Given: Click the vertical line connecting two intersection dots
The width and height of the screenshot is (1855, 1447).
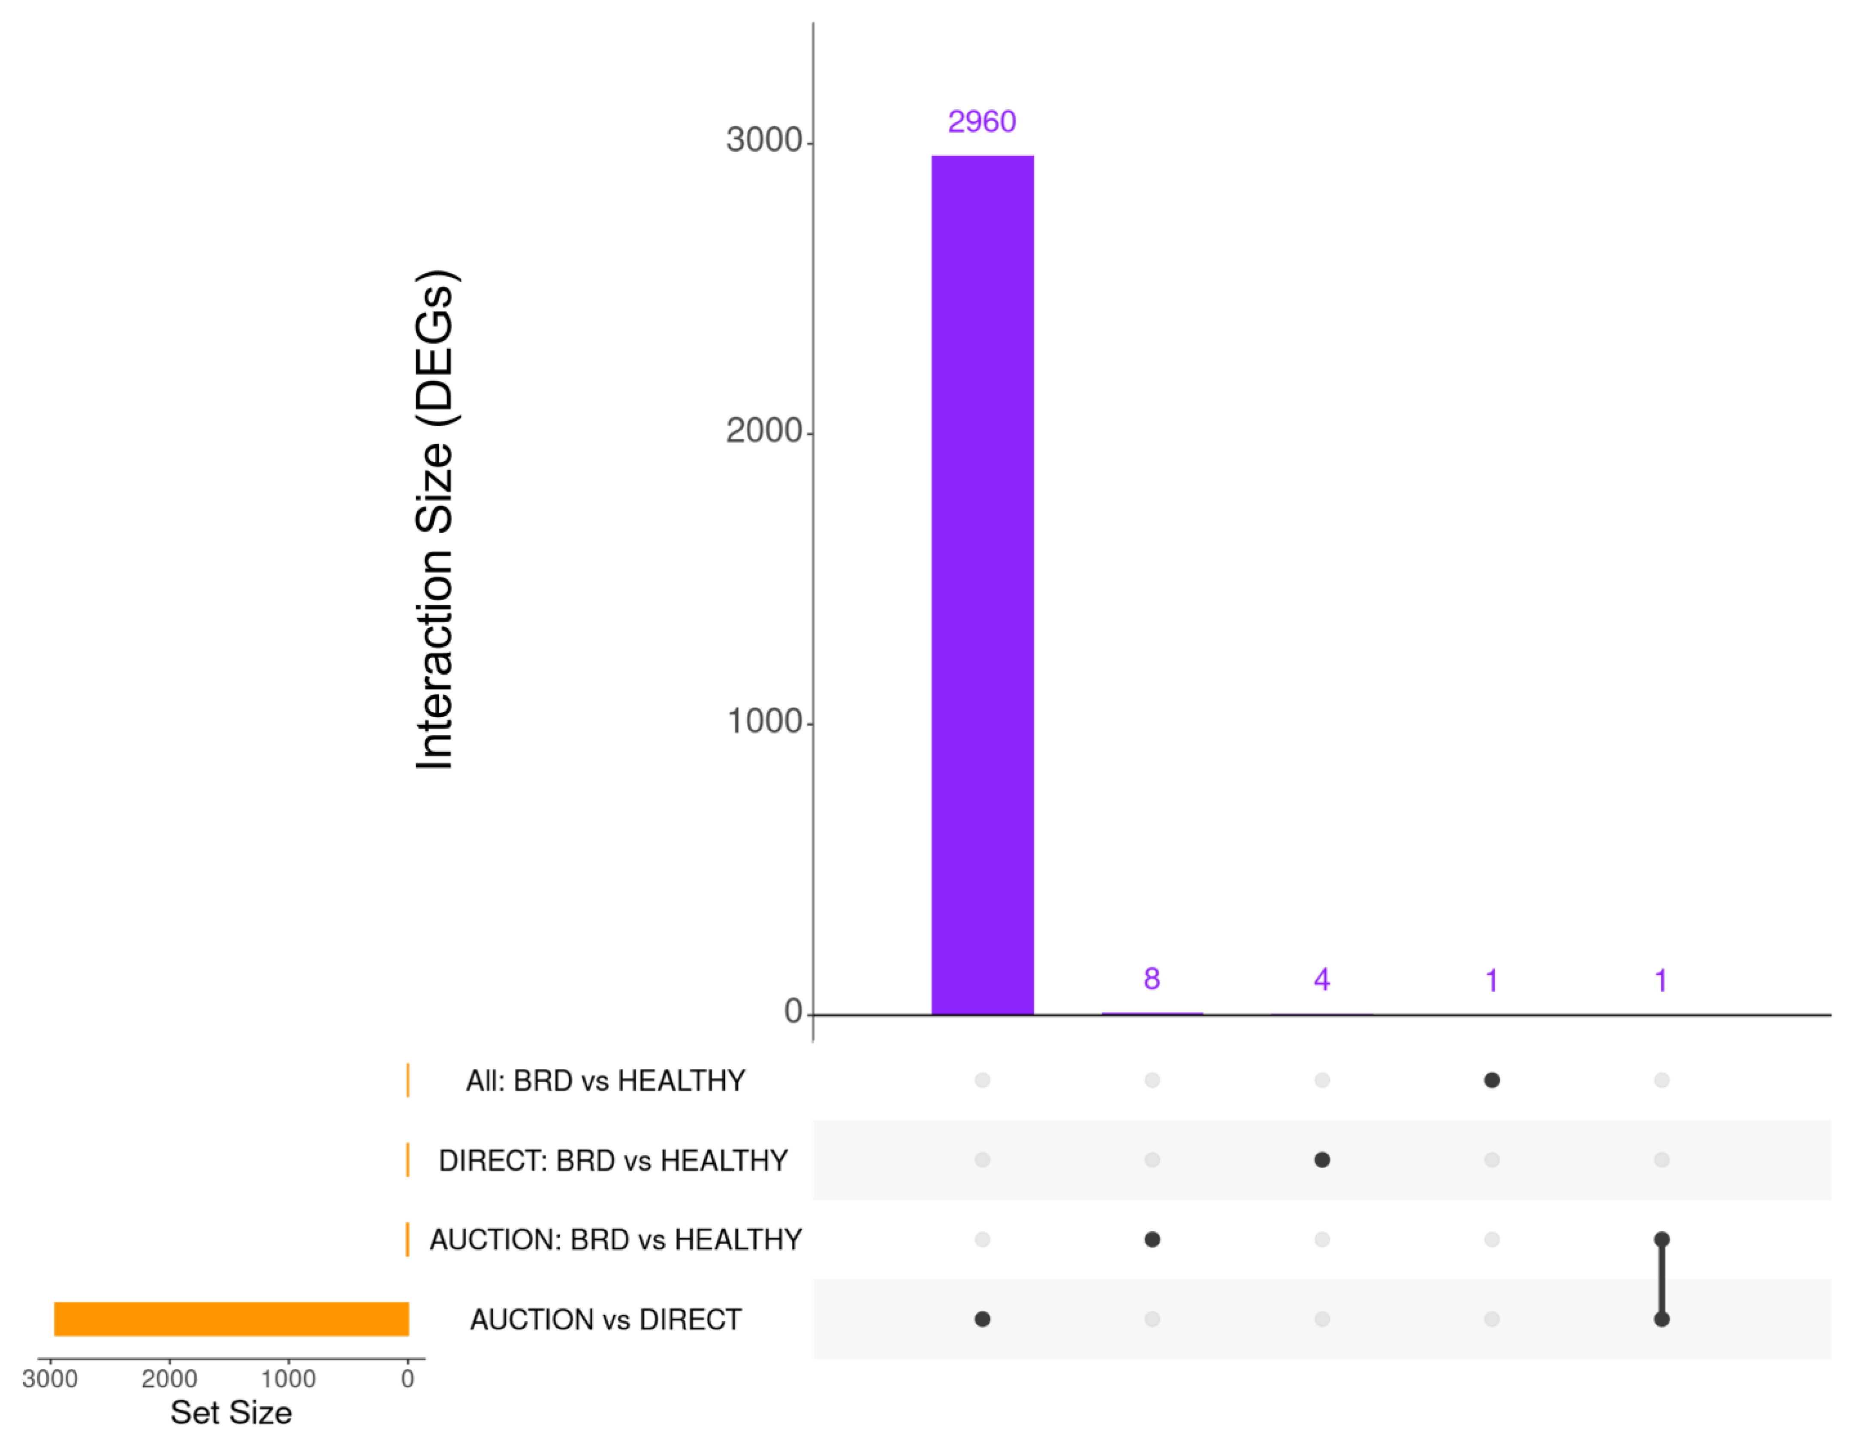Looking at the screenshot, I should coord(1662,1280).
